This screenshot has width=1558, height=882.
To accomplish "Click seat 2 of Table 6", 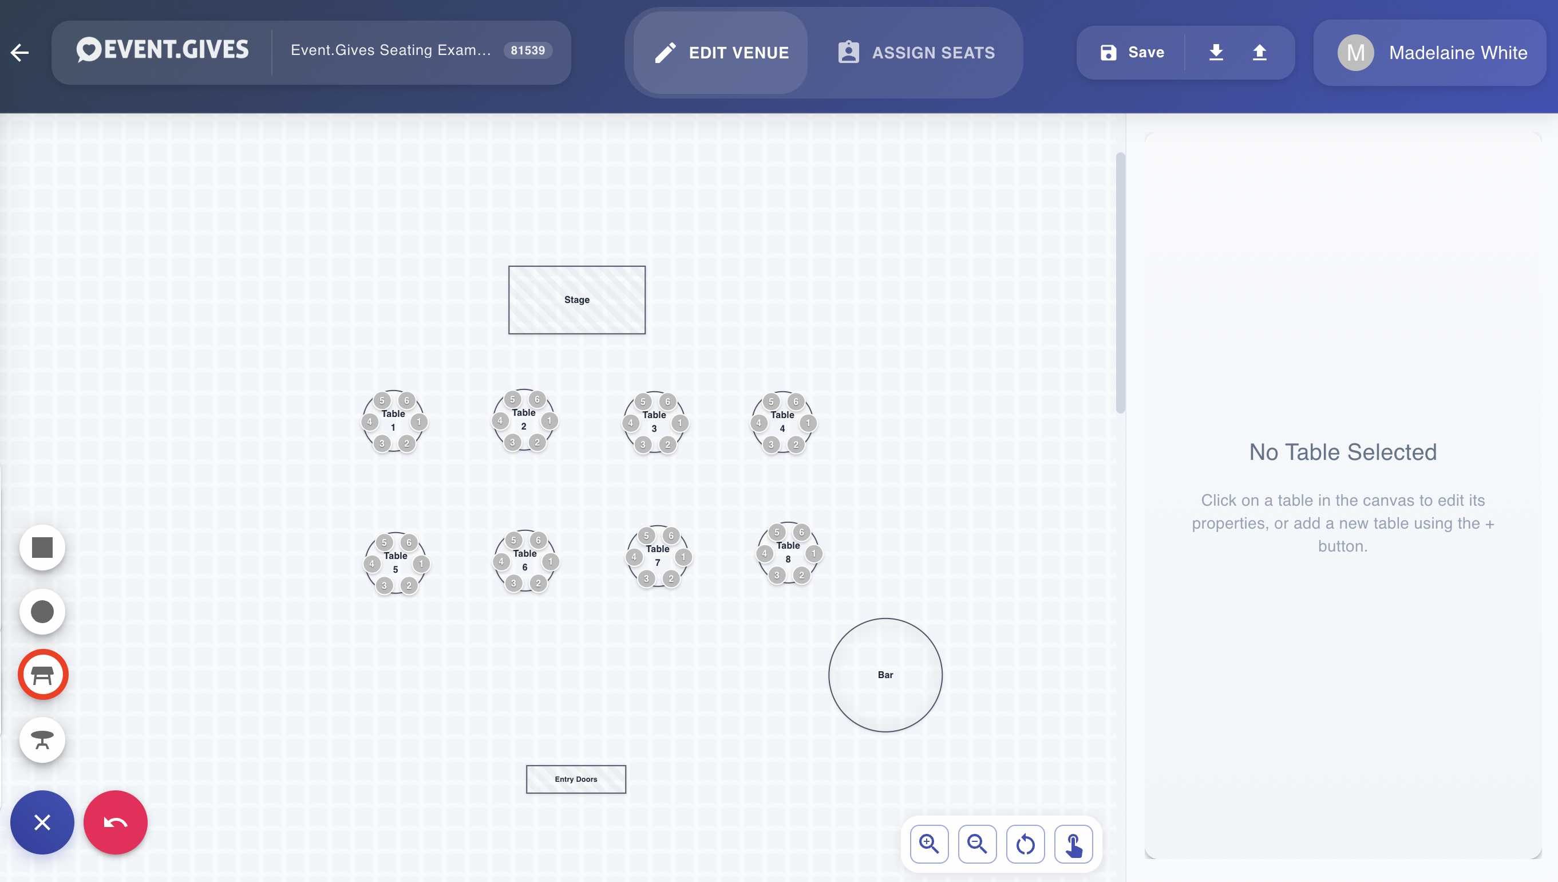I will (x=538, y=583).
